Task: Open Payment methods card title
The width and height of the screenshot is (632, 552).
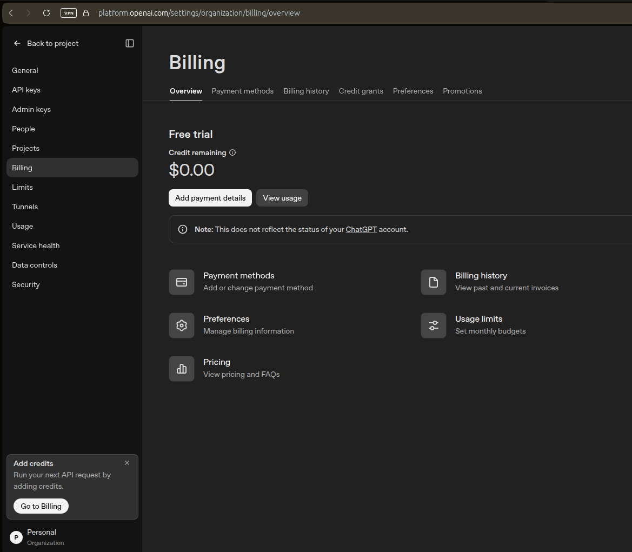Action: [x=239, y=276]
